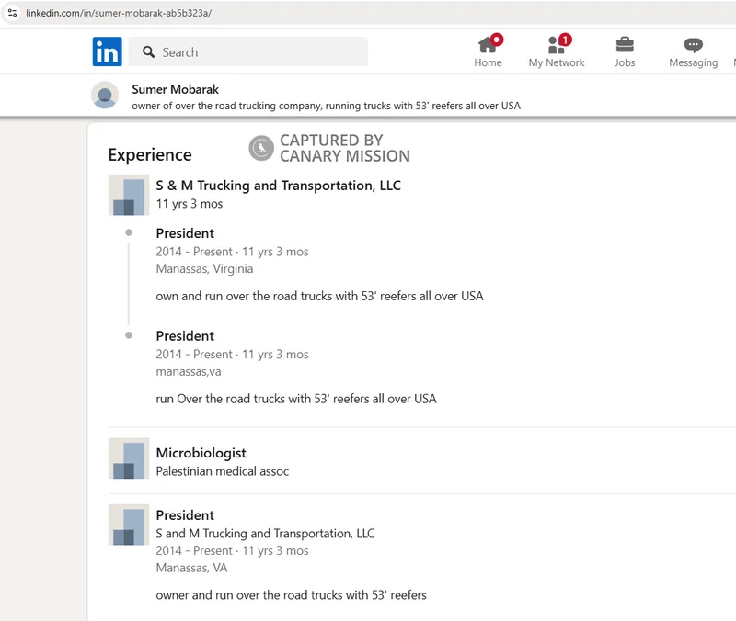736x621 pixels.
Task: Click Palestinian medical assoc text
Action: 223,471
